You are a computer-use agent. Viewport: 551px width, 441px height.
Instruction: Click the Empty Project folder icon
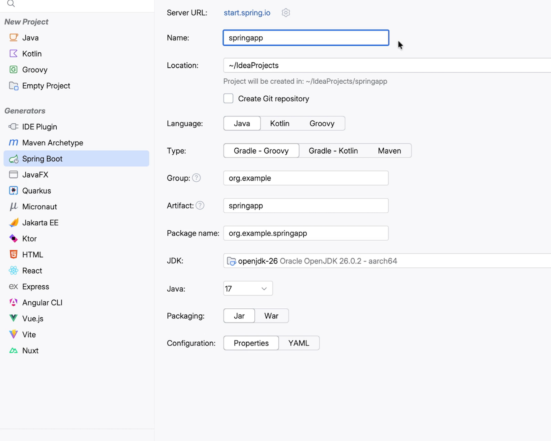click(13, 86)
